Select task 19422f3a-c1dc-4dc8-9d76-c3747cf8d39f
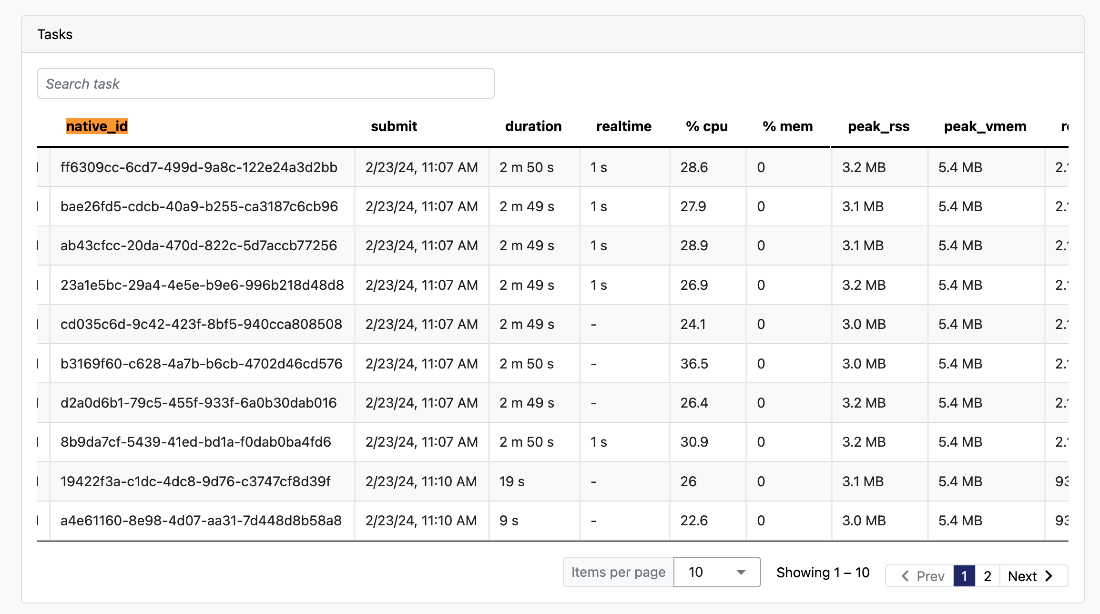Screen dimensions: 1100x614 195,481
